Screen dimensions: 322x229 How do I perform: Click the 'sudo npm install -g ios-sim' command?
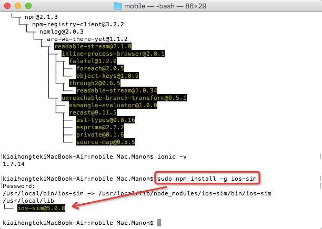(207, 179)
